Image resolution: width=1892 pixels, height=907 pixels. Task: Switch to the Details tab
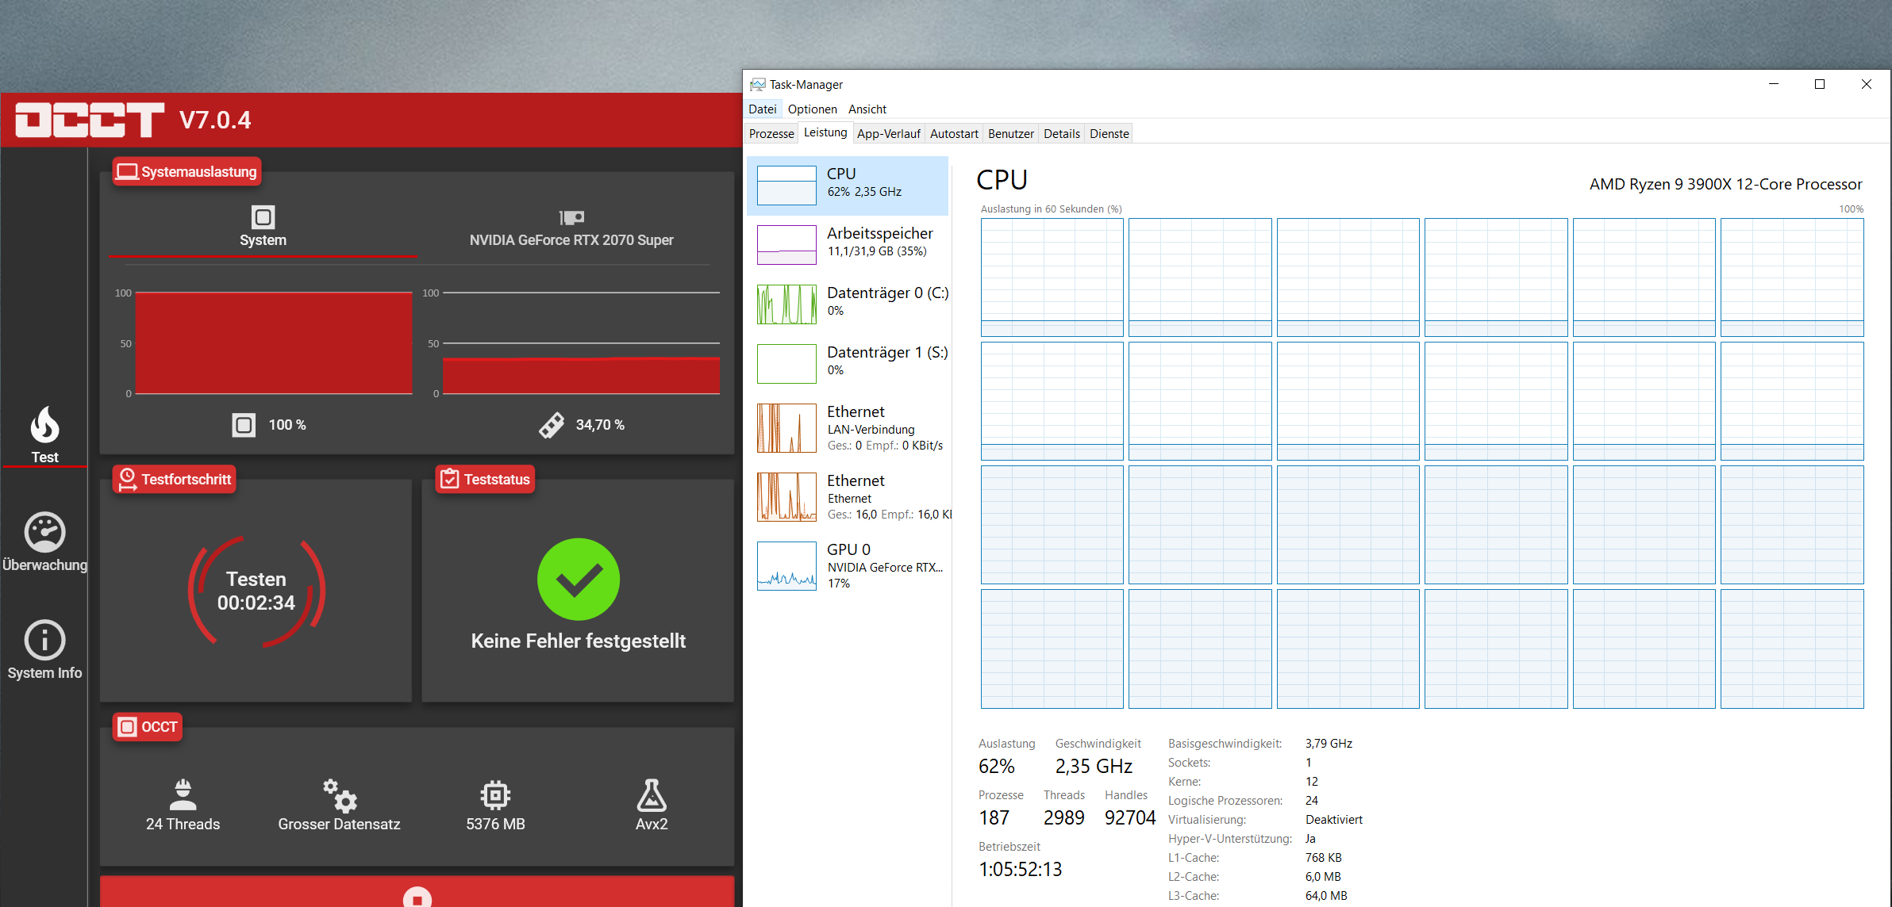1061,134
